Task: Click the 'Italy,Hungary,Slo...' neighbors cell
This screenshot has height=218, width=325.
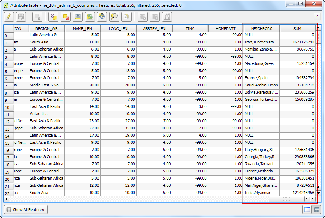Action: point(262,150)
